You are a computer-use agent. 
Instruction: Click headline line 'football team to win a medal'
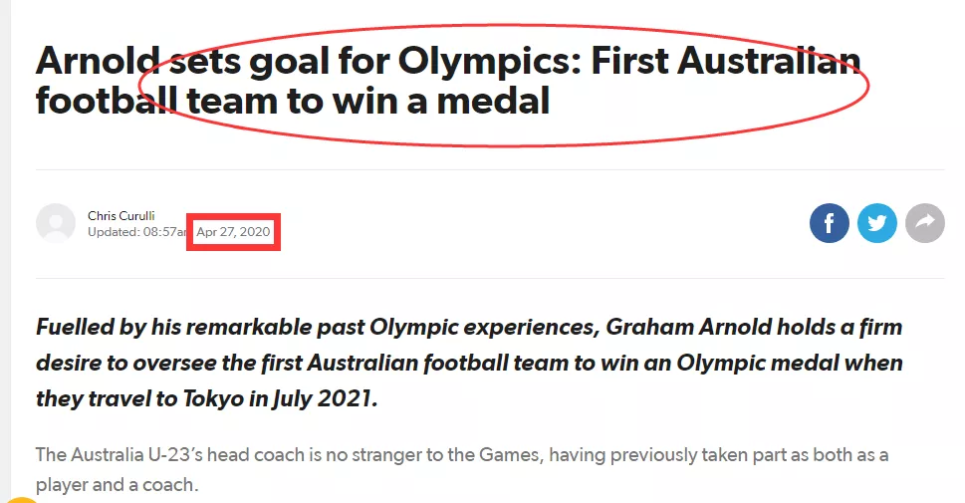[293, 101]
